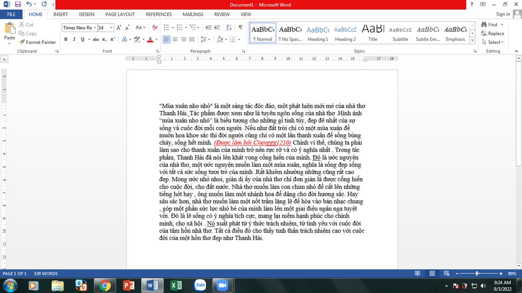Select the Cut command
Image resolution: width=522 pixels, height=293 pixels.
coord(27,24)
